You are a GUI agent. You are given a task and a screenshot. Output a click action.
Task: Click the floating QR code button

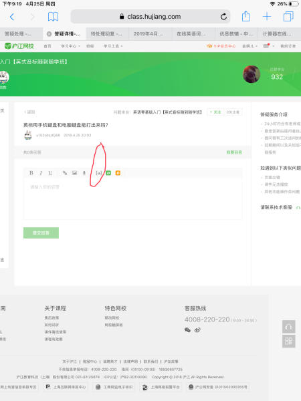289,341
